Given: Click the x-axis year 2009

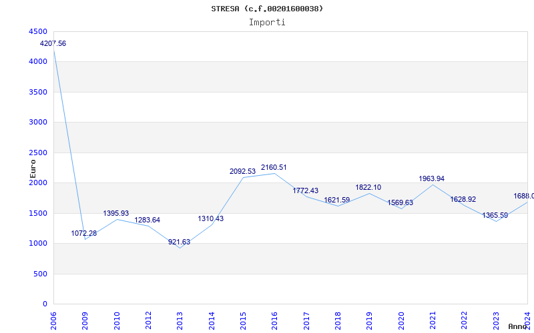Looking at the screenshot, I should tap(85, 320).
